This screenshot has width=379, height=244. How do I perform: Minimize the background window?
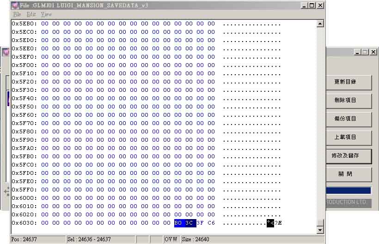click(x=357, y=52)
